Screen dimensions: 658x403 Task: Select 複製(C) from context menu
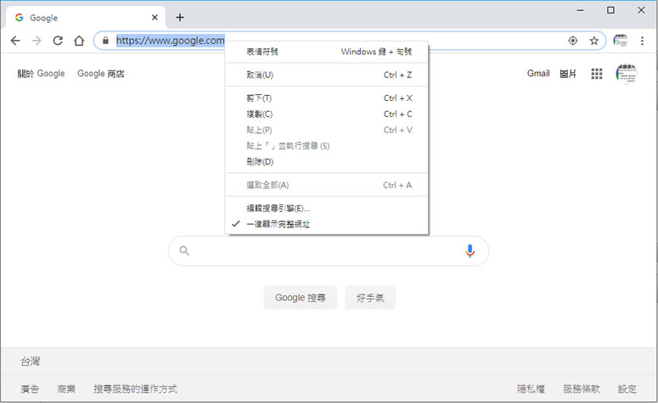coord(259,114)
